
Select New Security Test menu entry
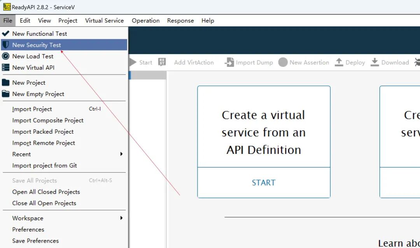tap(64, 45)
